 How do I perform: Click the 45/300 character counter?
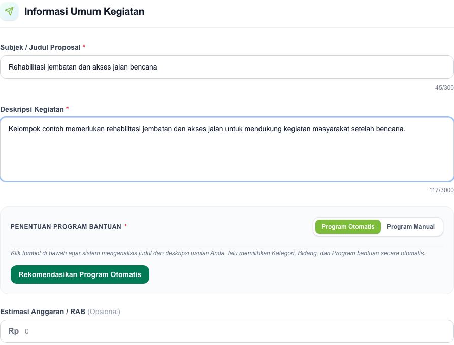tap(444, 88)
